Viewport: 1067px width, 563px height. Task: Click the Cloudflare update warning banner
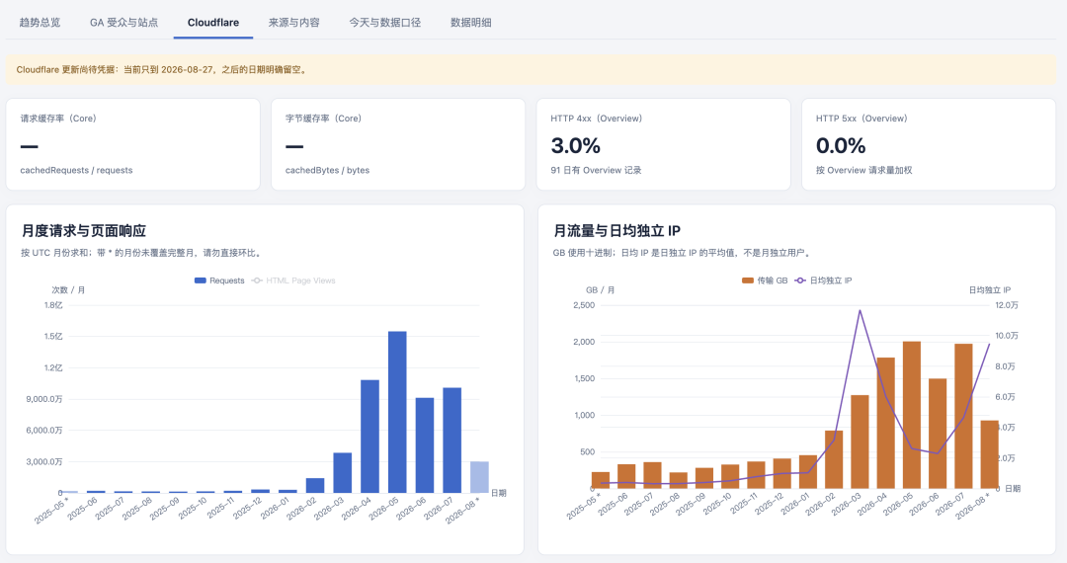(x=531, y=69)
